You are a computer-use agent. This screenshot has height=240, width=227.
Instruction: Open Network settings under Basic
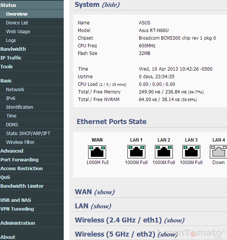(x=32, y=89)
